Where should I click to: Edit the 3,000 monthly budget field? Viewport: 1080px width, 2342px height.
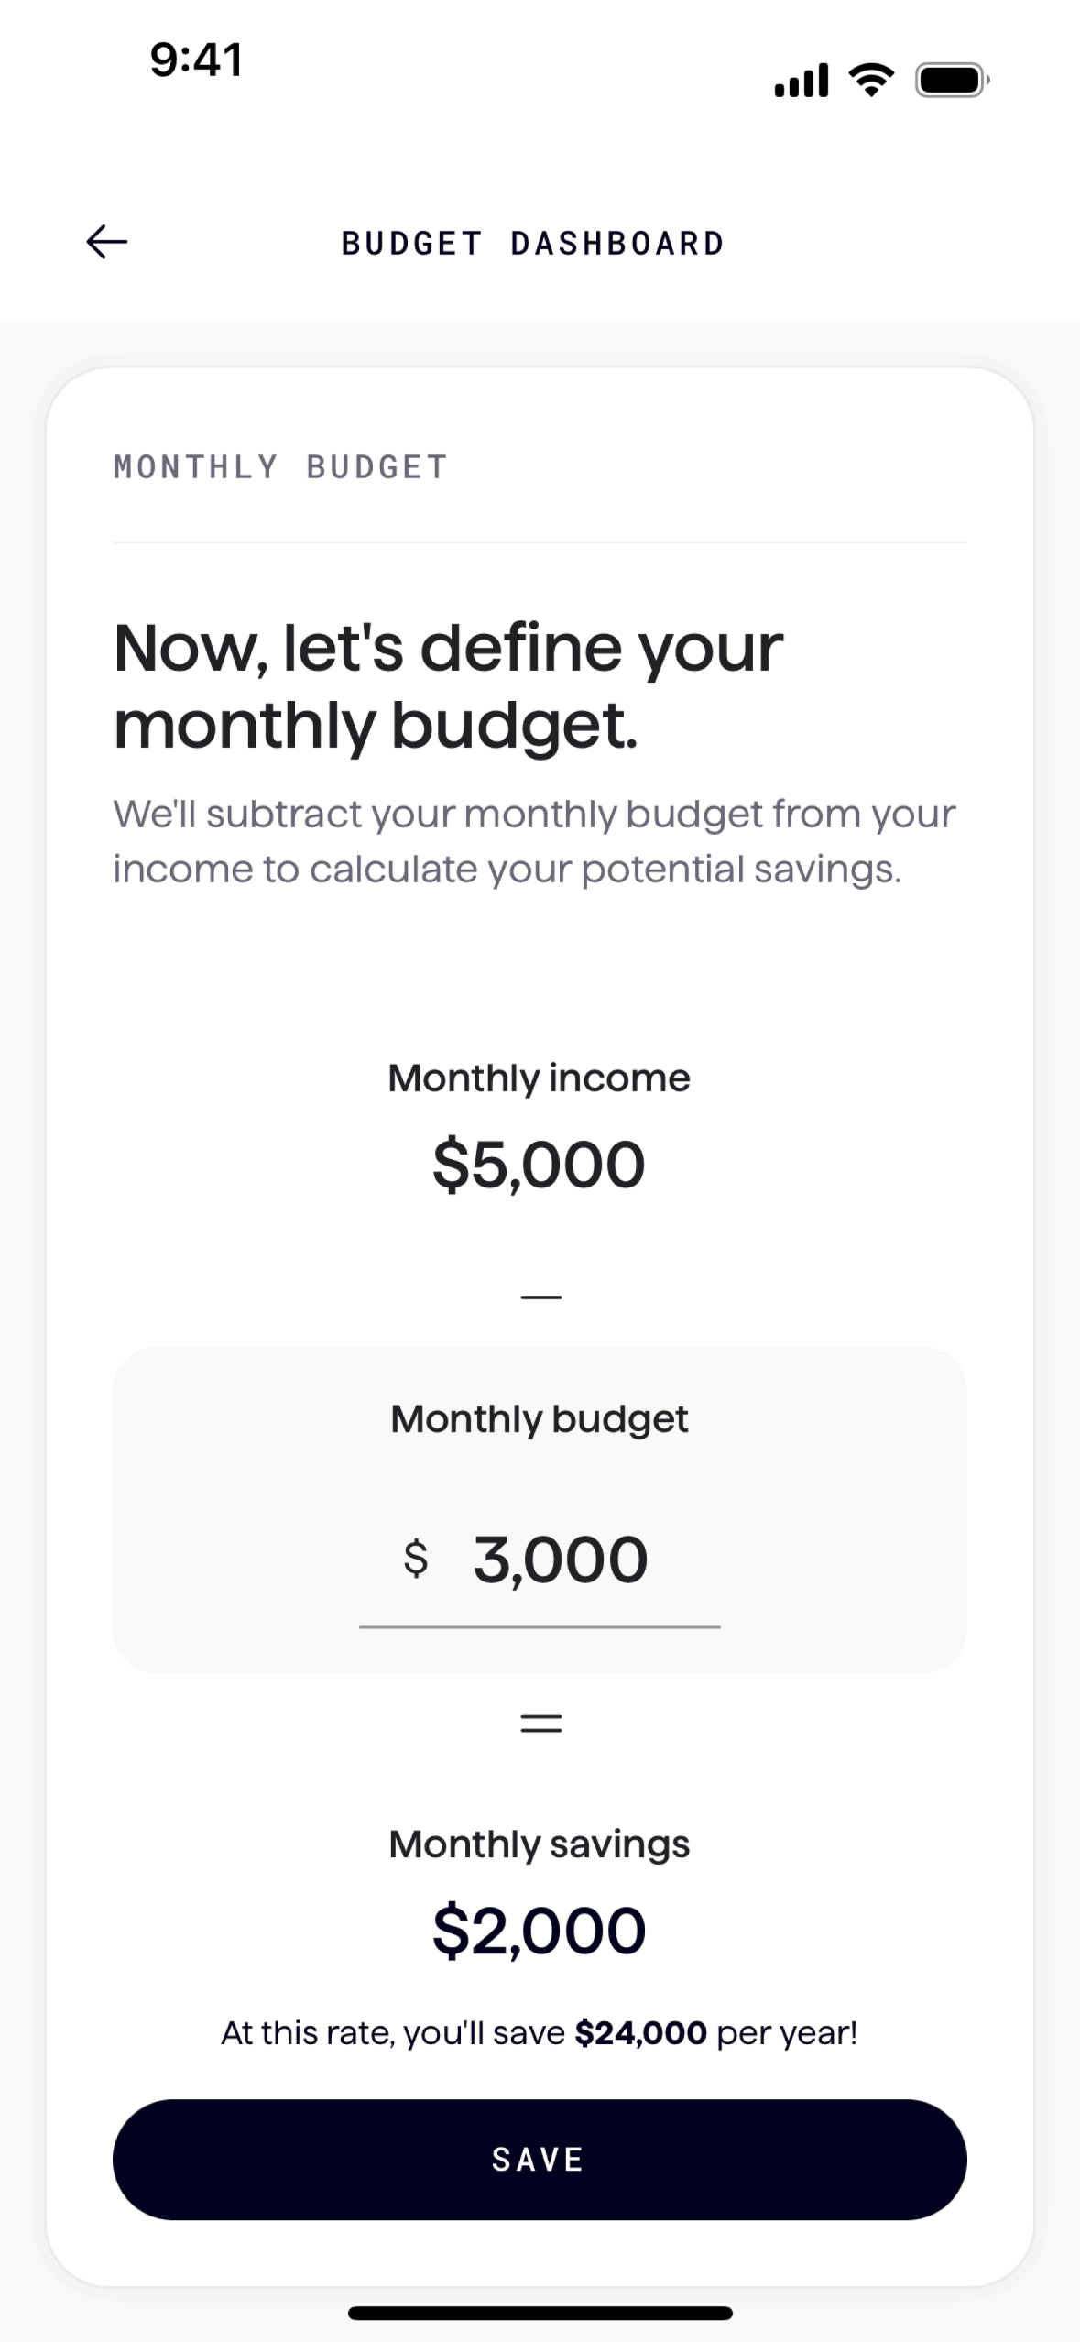[x=560, y=1560]
